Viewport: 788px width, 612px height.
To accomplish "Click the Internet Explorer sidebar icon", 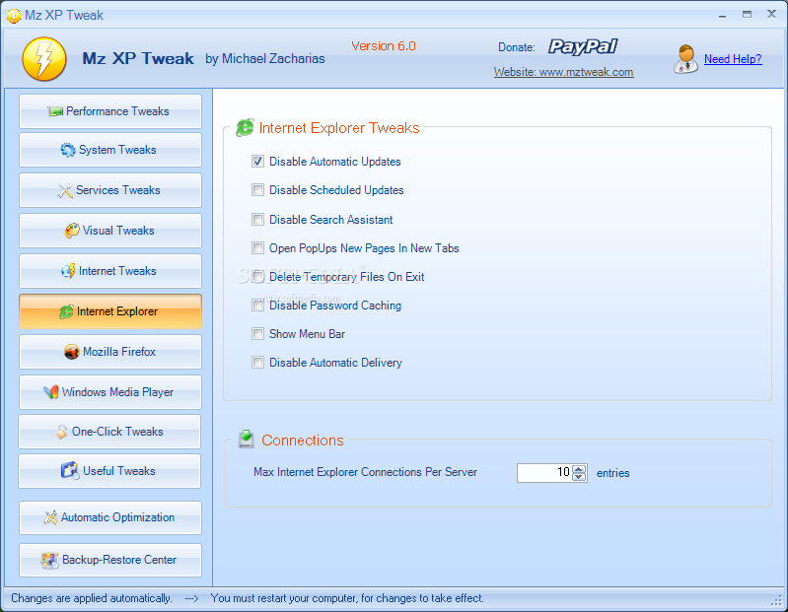I will 66,311.
